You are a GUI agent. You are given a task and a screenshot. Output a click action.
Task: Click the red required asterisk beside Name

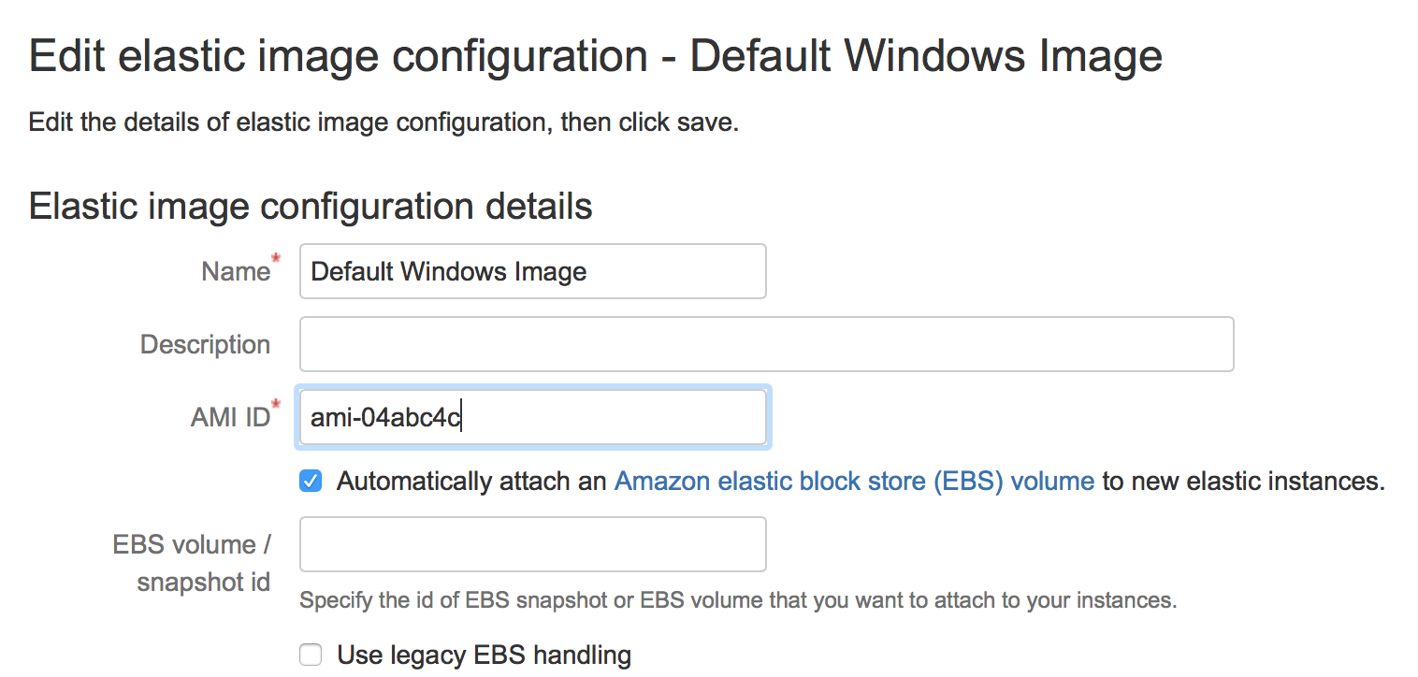pos(276,258)
